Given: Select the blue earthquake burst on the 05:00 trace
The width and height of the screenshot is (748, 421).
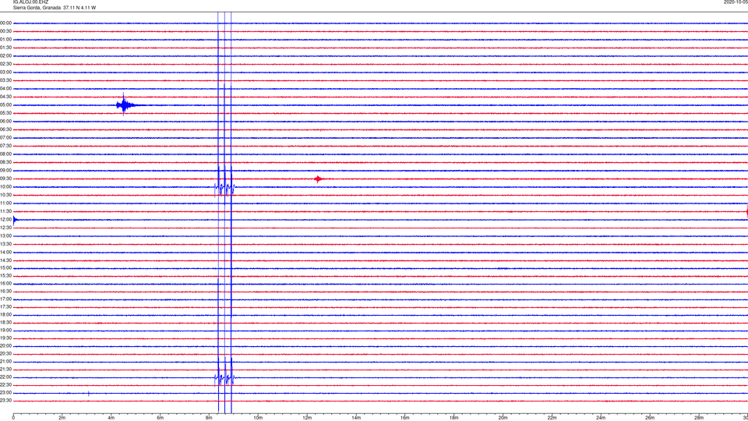Looking at the screenshot, I should point(125,104).
